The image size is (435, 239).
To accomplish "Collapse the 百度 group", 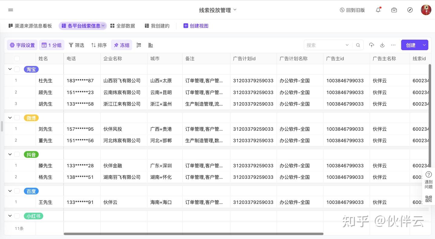I will coord(10,191).
